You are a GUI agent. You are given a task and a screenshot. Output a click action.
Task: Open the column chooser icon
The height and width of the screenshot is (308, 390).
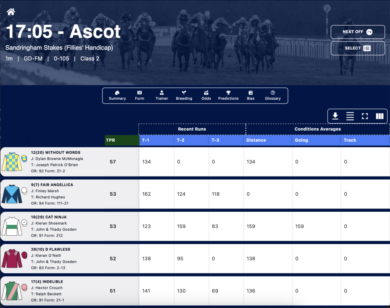[x=380, y=116]
